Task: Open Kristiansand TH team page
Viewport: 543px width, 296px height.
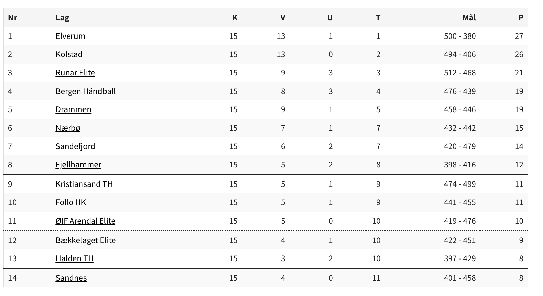Action: click(84, 184)
